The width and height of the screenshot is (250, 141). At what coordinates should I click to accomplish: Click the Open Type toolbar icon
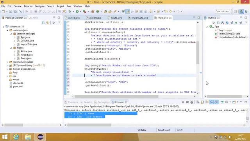pos(105,11)
